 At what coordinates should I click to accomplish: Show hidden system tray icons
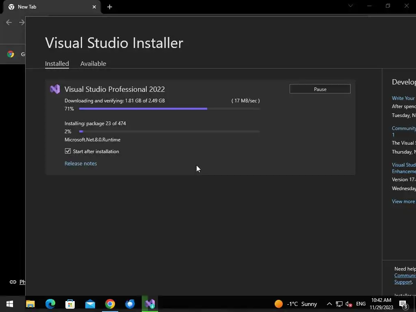coord(329,304)
